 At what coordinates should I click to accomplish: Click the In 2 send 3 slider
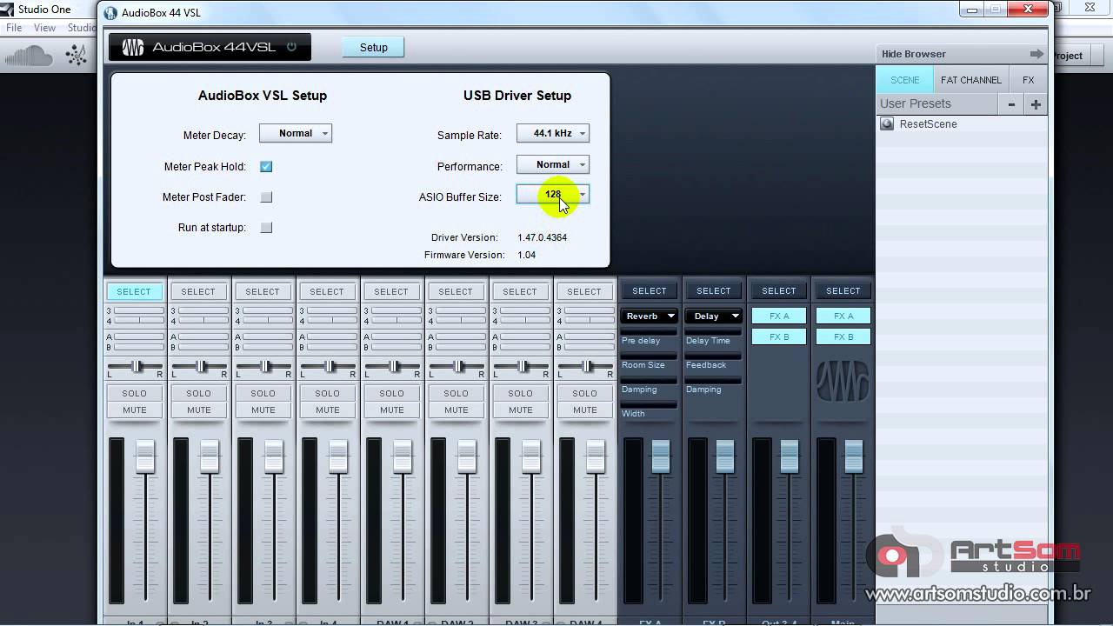203,310
